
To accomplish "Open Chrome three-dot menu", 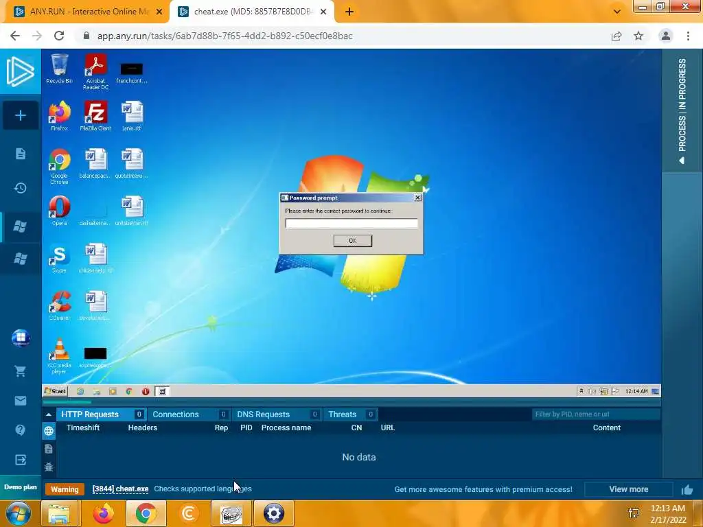I will point(688,36).
